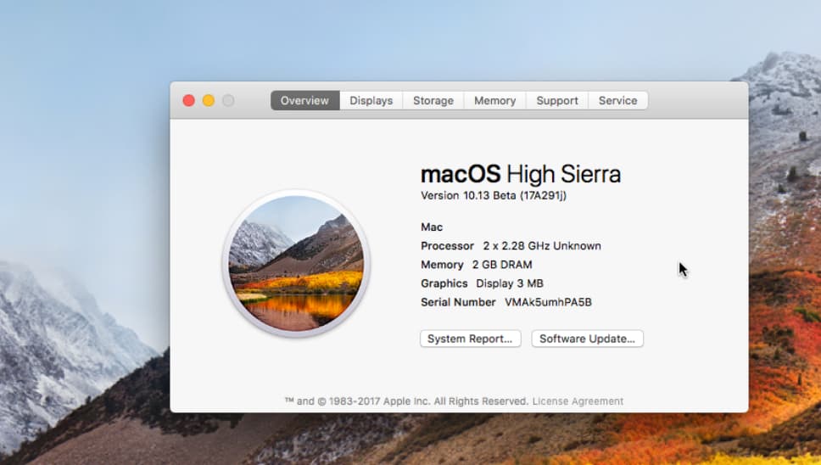Close the About This Mac window
Screen dimensions: 821x465
(189, 100)
